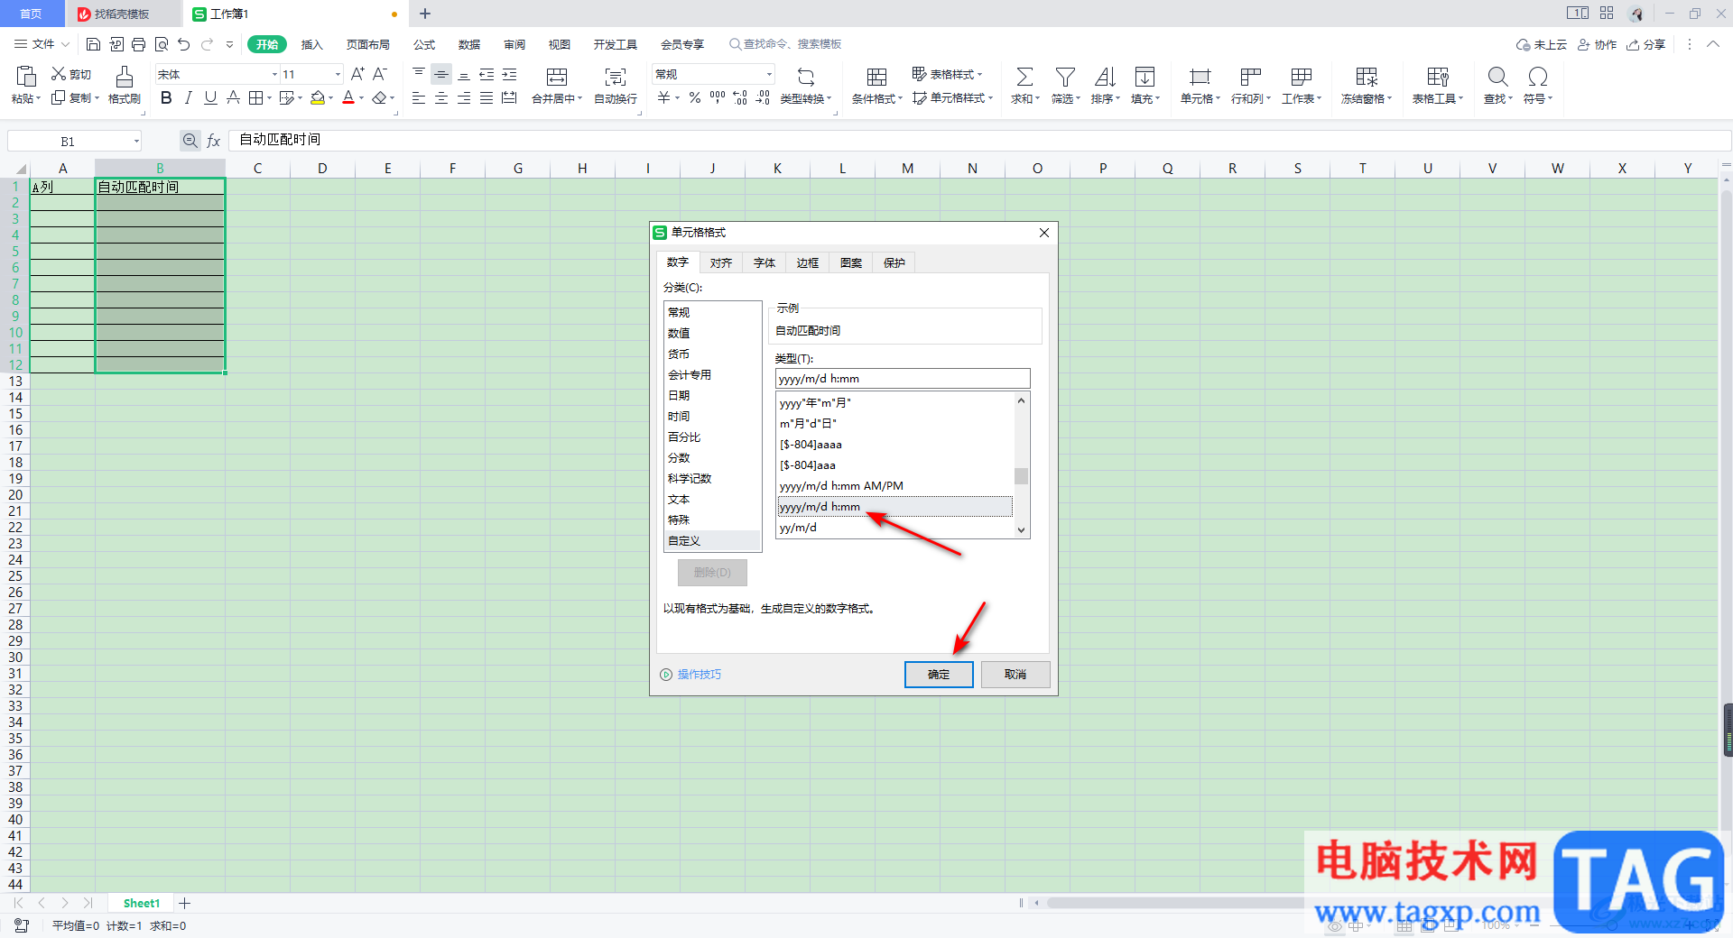Click the AutoSum sigma icon
This screenshot has height=938, width=1733.
point(1024,77)
